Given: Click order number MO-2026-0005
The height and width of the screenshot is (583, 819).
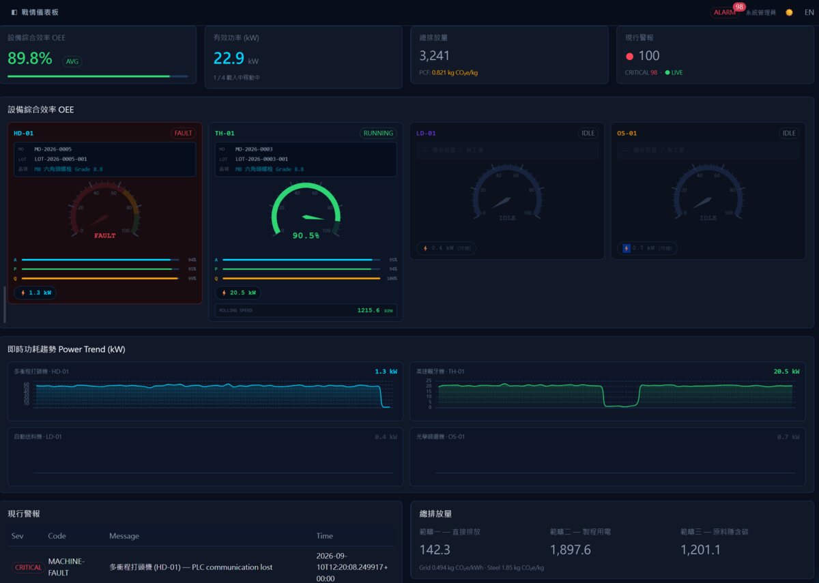Looking at the screenshot, I should [x=53, y=149].
